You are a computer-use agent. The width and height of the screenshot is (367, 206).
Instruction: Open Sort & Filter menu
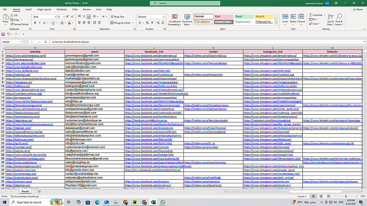click(x=331, y=20)
